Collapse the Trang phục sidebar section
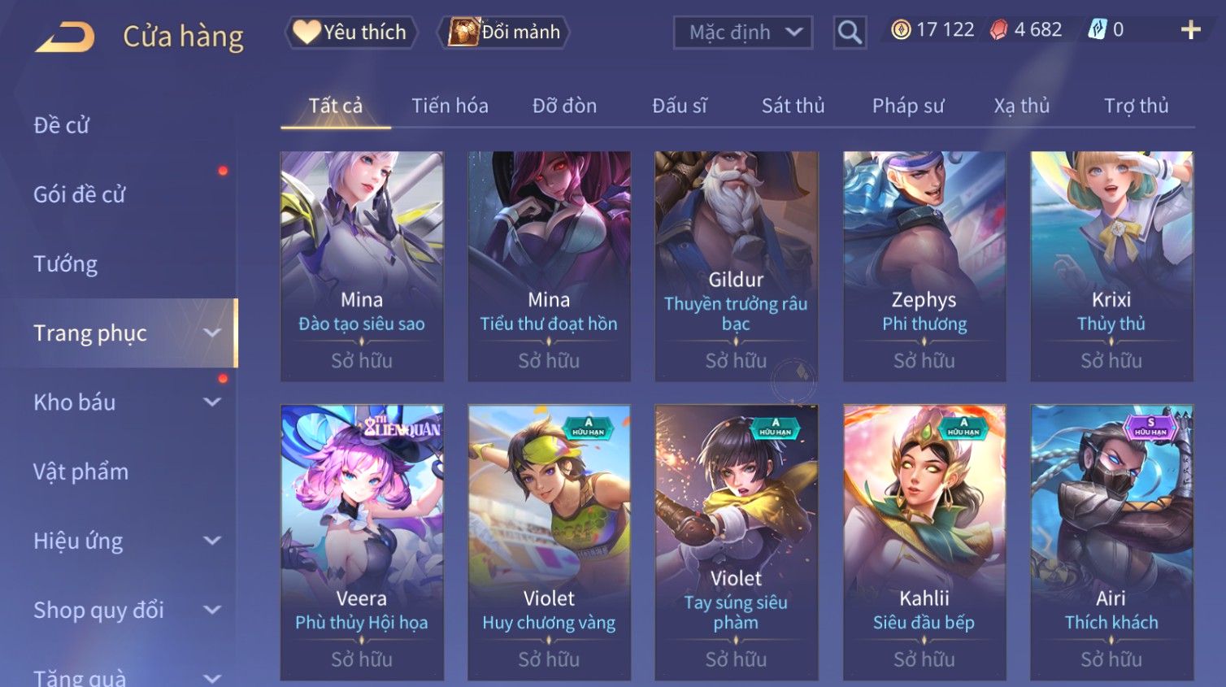The height and width of the screenshot is (687, 1226). tap(212, 333)
